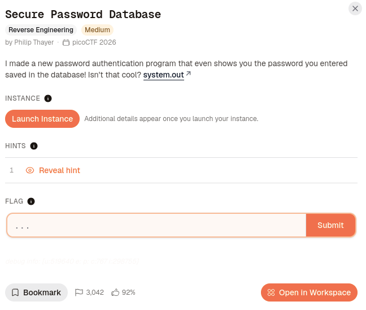
Task: Focus the flag input field
Action: (x=156, y=225)
